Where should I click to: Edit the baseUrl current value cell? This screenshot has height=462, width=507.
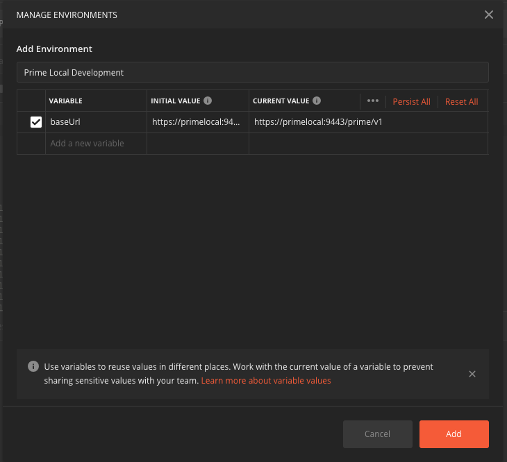tap(368, 122)
